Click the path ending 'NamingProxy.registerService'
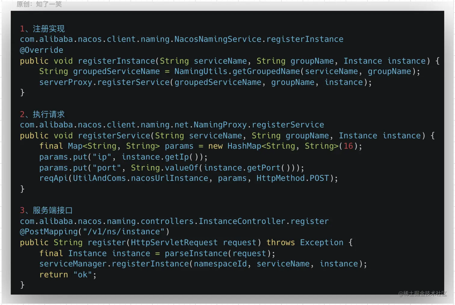This screenshot has width=455, height=305. click(172, 125)
